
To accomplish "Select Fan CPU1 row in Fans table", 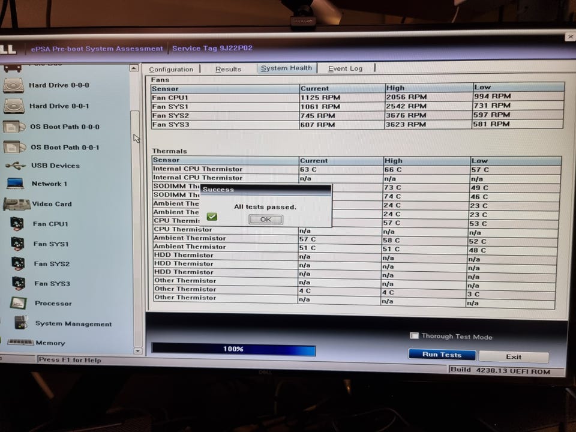I will [x=358, y=97].
